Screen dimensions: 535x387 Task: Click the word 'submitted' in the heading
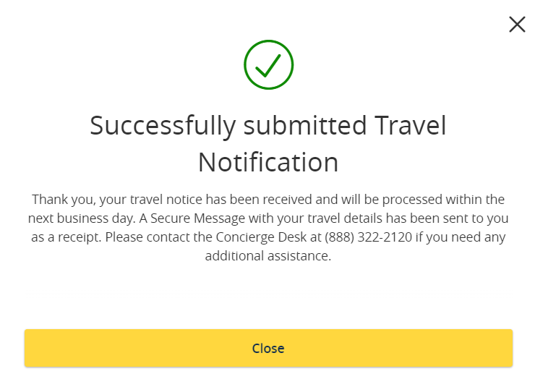(x=305, y=126)
